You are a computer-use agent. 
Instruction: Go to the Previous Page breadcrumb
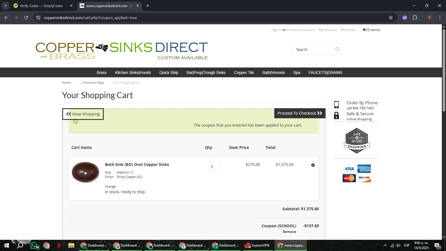92,83
